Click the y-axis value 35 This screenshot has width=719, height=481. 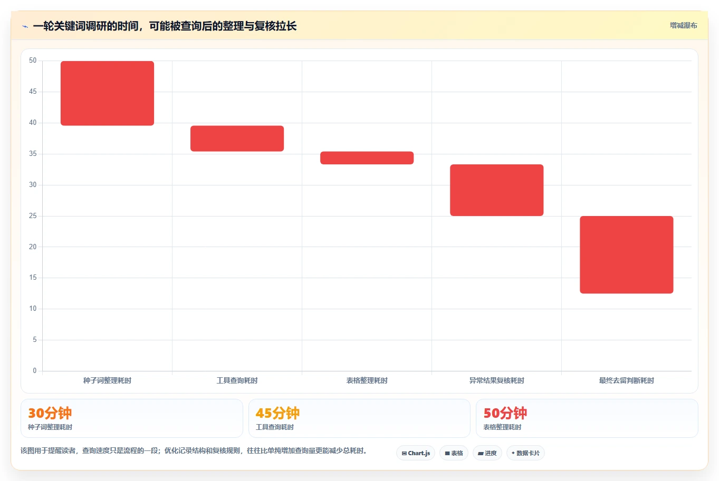[x=33, y=154]
